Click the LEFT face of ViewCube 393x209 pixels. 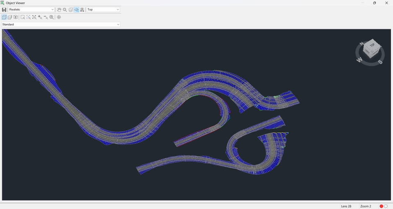coord(368,52)
